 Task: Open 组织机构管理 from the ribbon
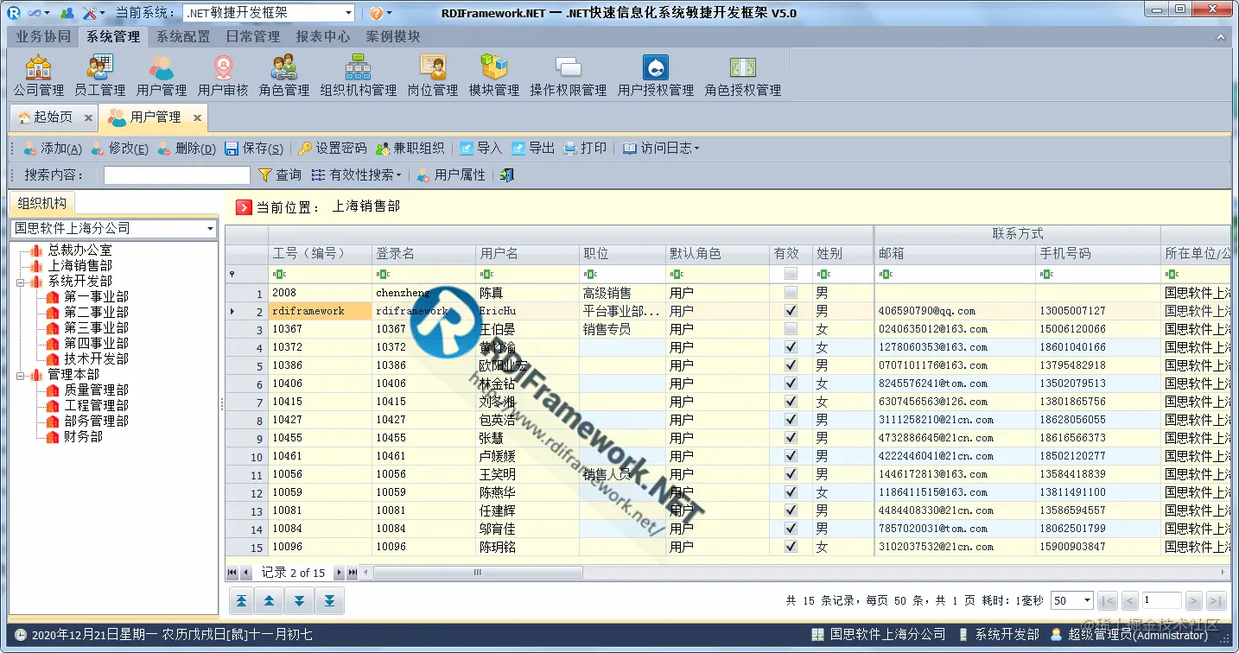click(357, 74)
